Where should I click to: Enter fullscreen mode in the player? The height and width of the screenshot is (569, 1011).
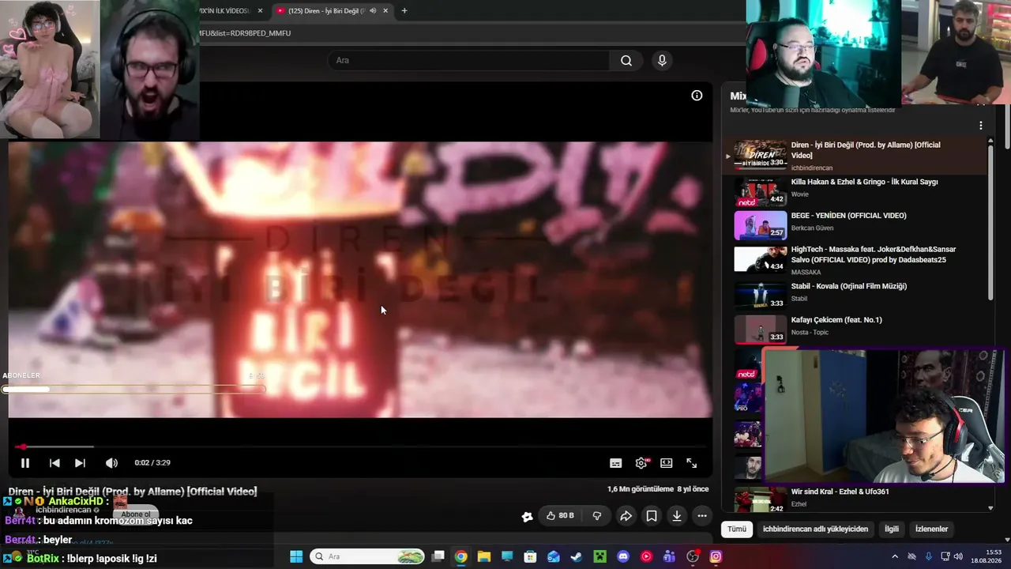(692, 463)
